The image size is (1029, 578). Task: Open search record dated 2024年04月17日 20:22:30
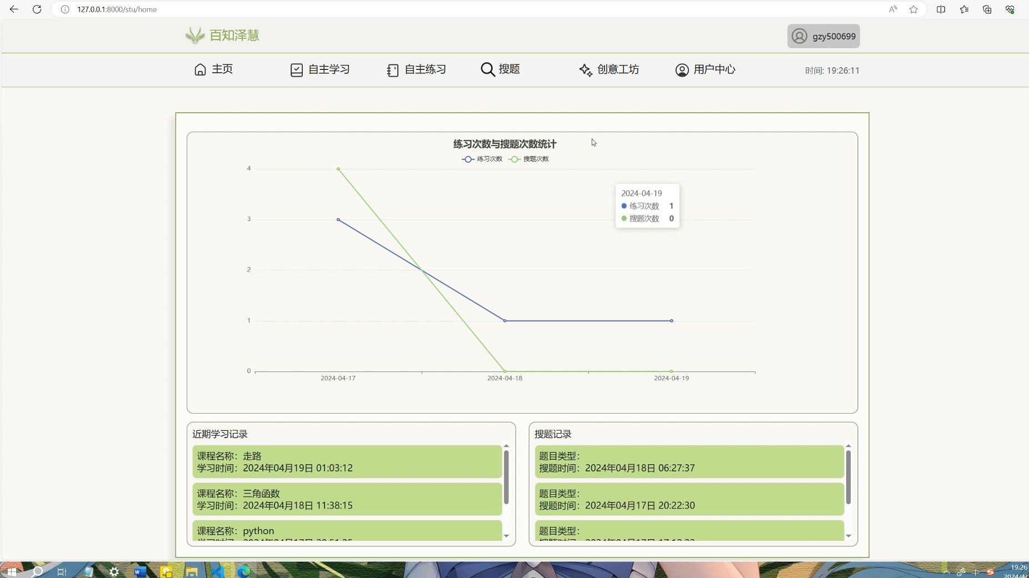pyautogui.click(x=690, y=499)
